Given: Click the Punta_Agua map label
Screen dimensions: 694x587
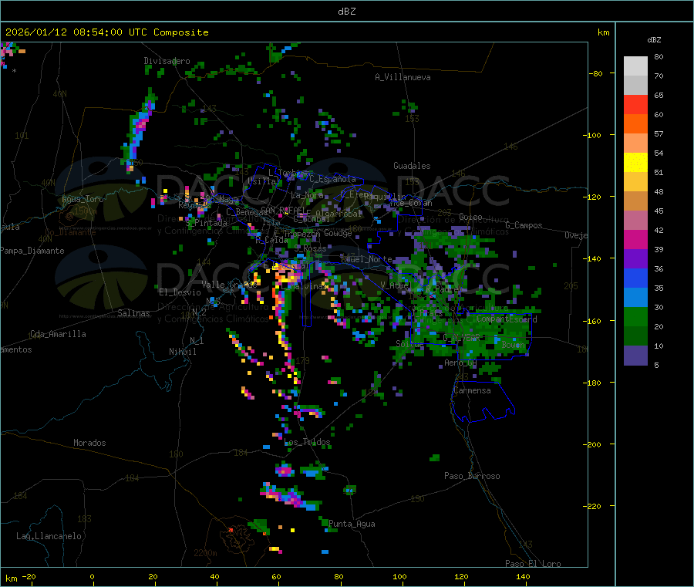Looking at the screenshot, I should point(352,524).
